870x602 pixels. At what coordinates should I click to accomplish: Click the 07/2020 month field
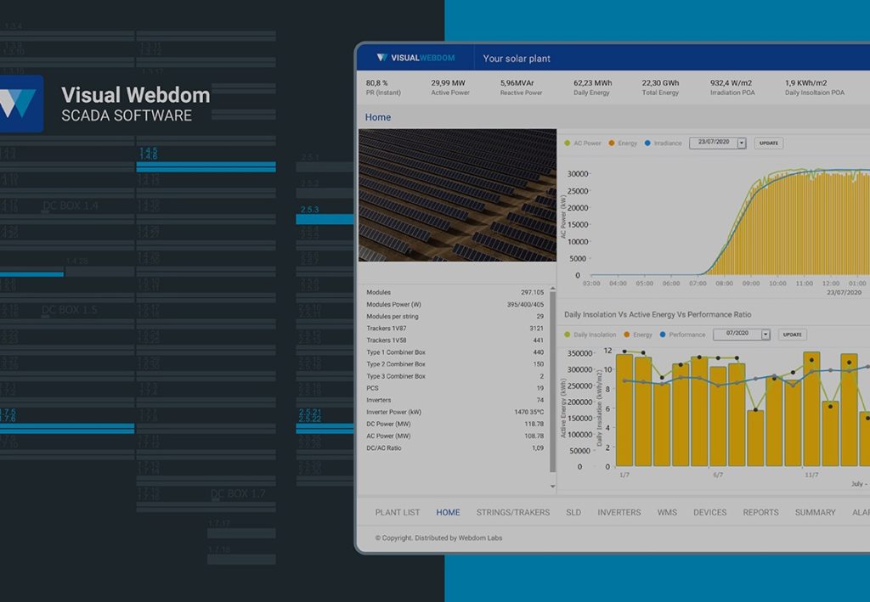click(737, 335)
